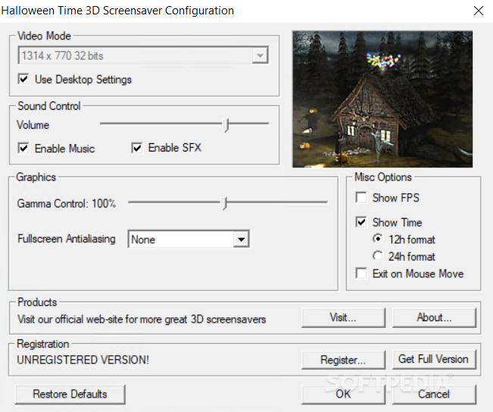Click the UNREGISTERED VERSION! text
The height and width of the screenshot is (412, 493).
tap(83, 360)
